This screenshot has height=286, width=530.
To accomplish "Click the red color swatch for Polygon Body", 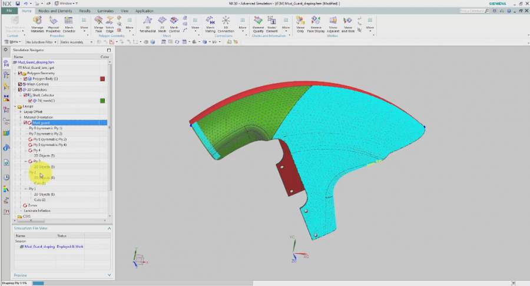I will pyautogui.click(x=102, y=79).
